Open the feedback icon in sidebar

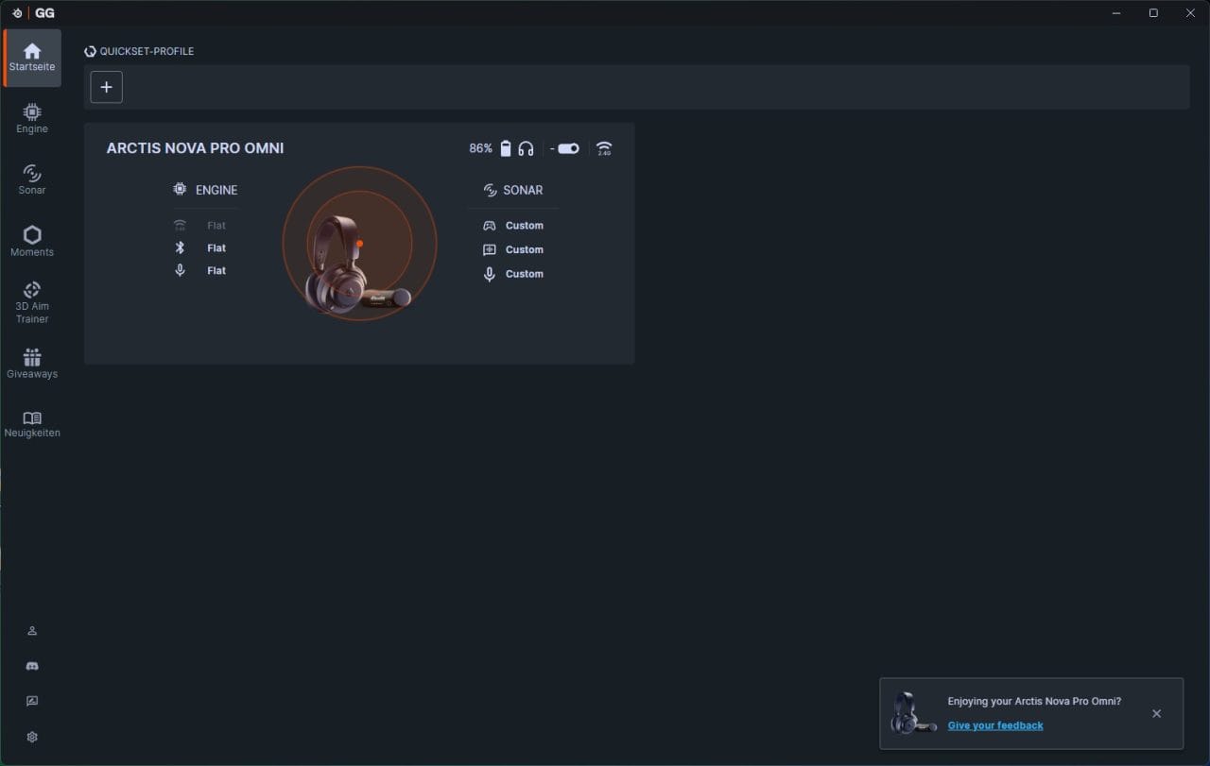coord(32,701)
